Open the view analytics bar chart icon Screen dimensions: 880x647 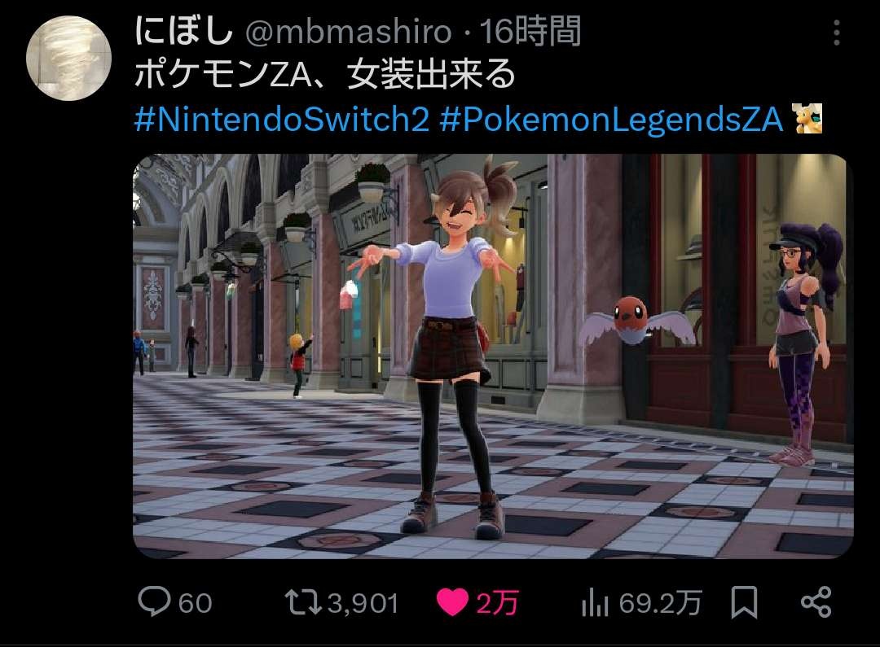click(595, 603)
